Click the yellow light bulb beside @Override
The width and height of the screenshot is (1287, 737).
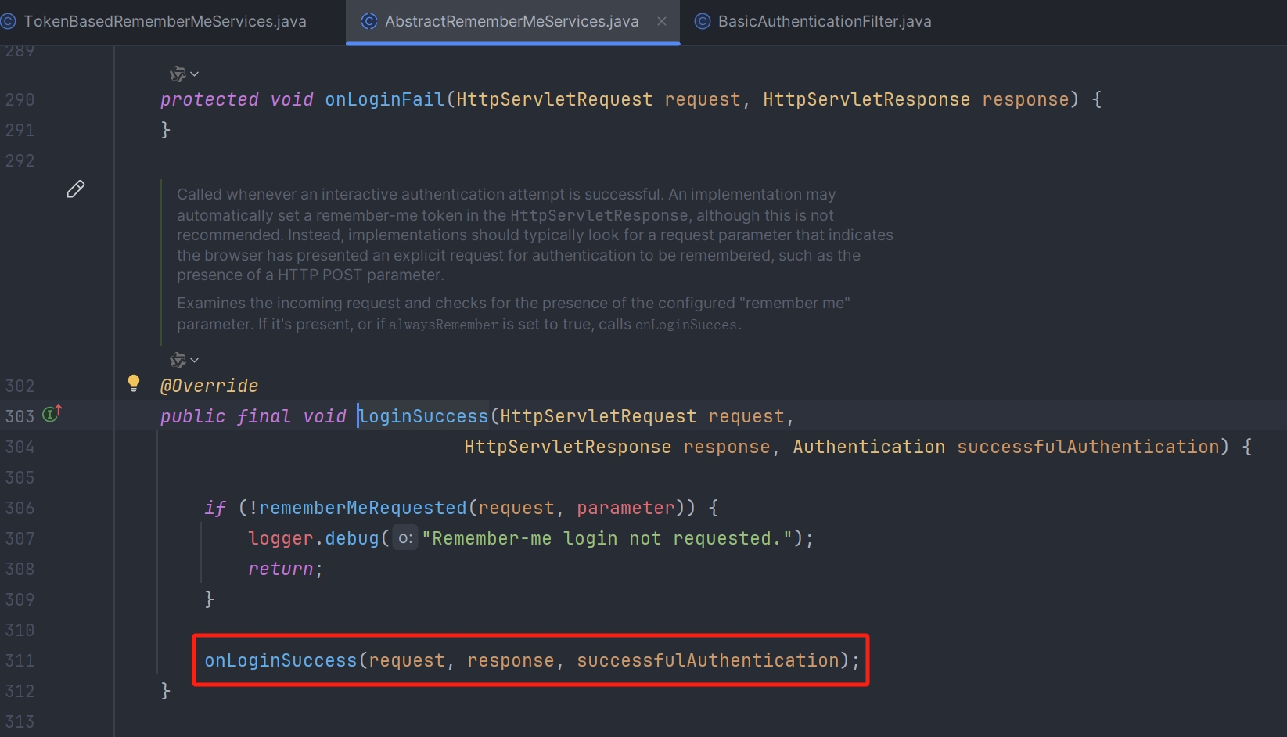(x=134, y=383)
